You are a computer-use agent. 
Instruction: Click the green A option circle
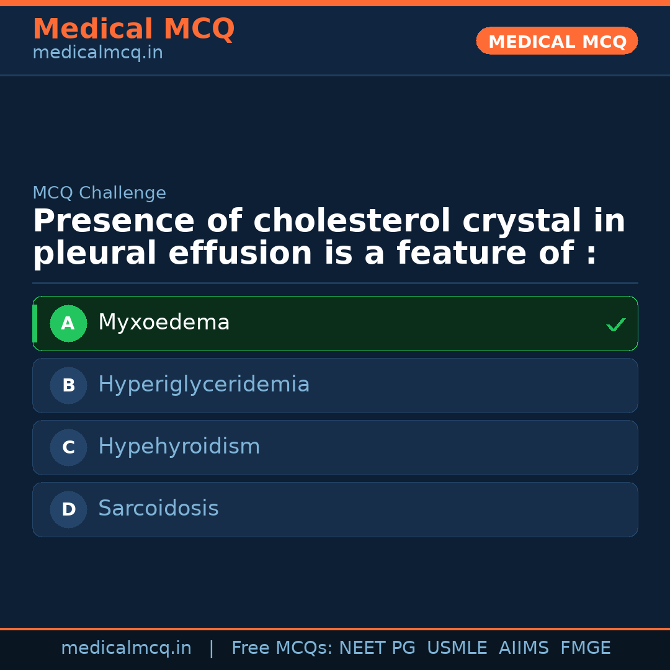68,323
